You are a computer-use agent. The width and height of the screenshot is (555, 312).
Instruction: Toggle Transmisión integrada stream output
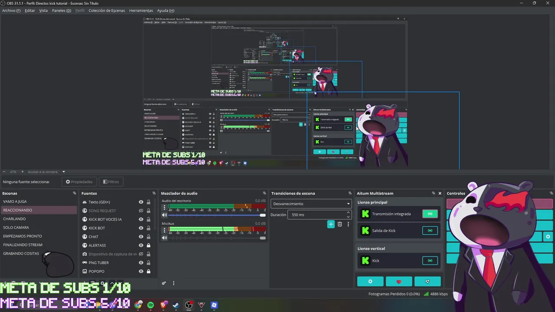430,214
